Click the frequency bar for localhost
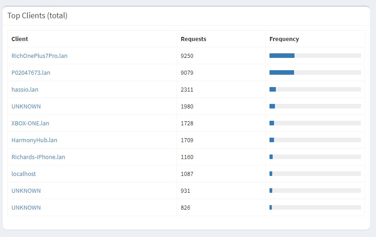 click(315, 174)
